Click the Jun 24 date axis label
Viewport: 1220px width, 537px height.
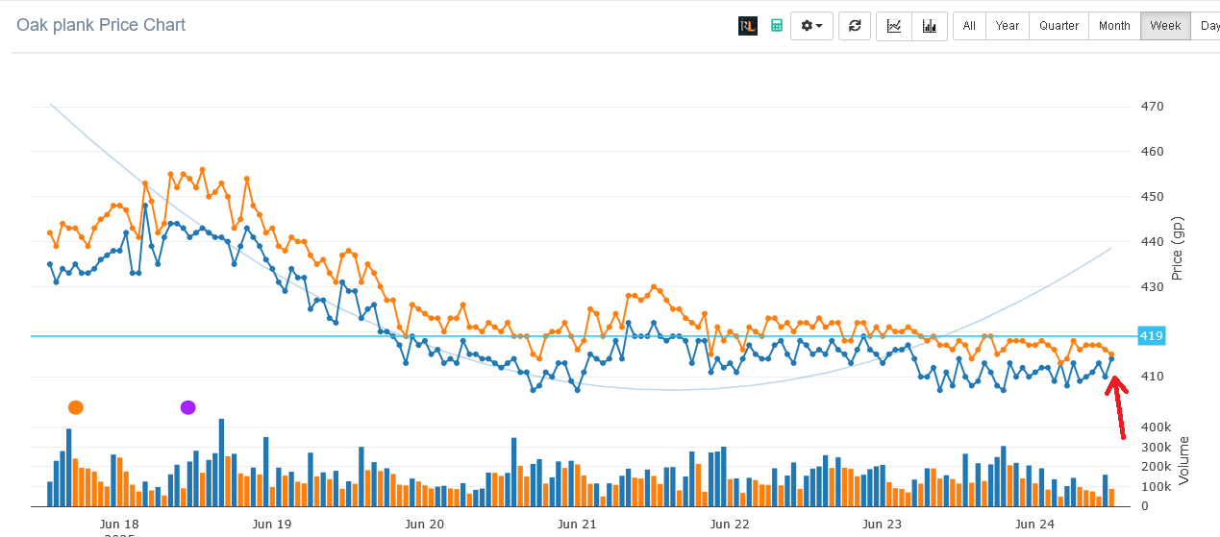coord(1035,525)
